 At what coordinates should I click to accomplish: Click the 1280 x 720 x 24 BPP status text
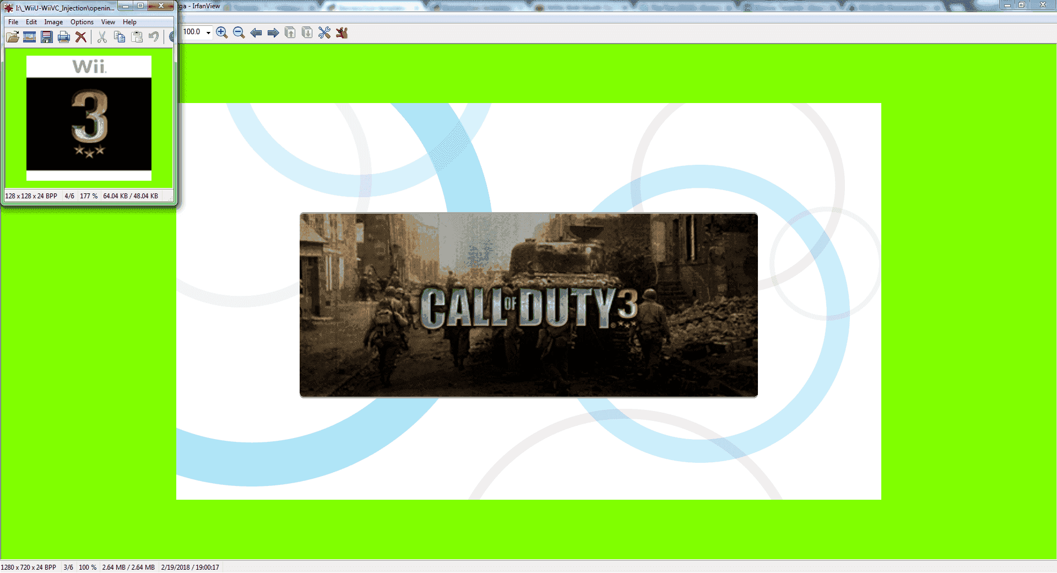coord(29,567)
